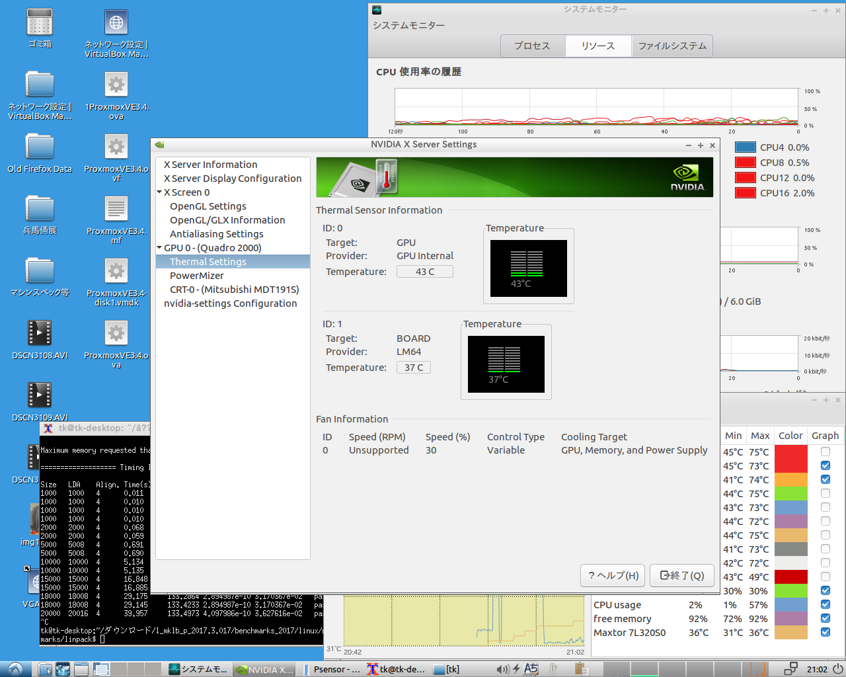Switch to the ファイルシステム tab
Viewport: 846px width, 677px height.
672,46
